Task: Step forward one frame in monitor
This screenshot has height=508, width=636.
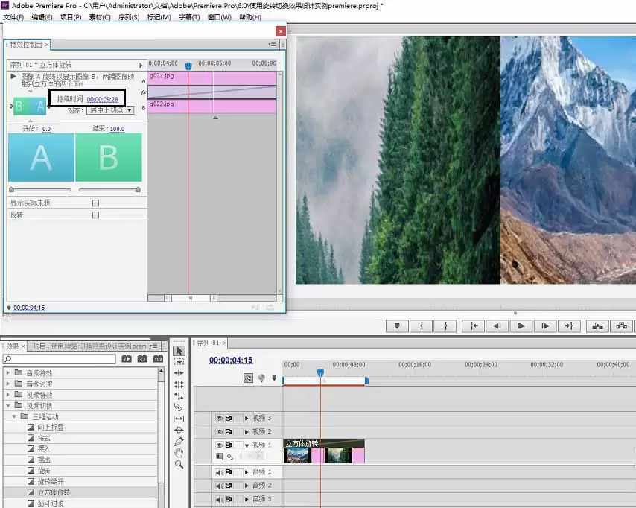Action: click(x=545, y=326)
